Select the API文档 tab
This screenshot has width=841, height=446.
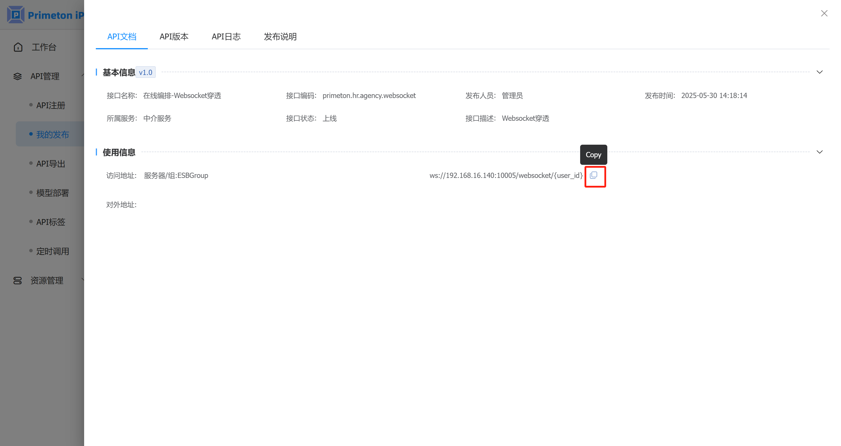coord(122,36)
